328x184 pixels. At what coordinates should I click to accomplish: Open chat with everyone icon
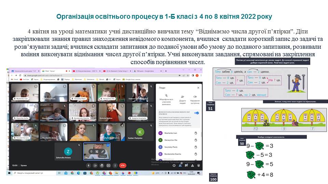click(x=187, y=165)
